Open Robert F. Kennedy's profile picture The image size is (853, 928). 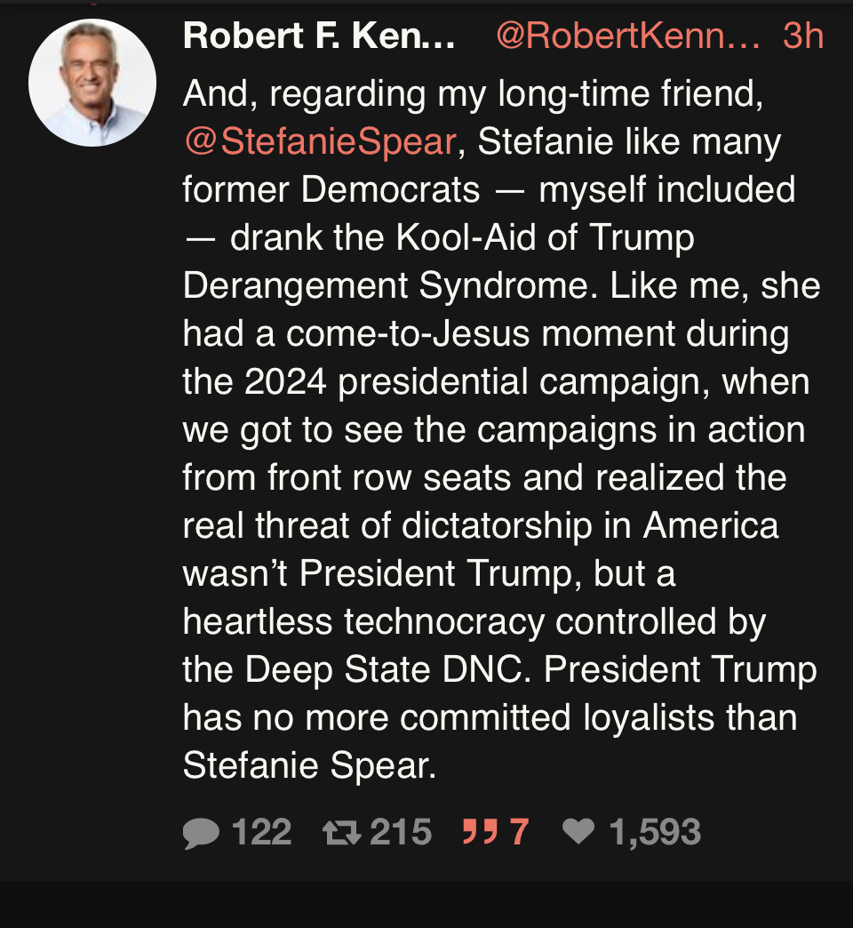[92, 83]
